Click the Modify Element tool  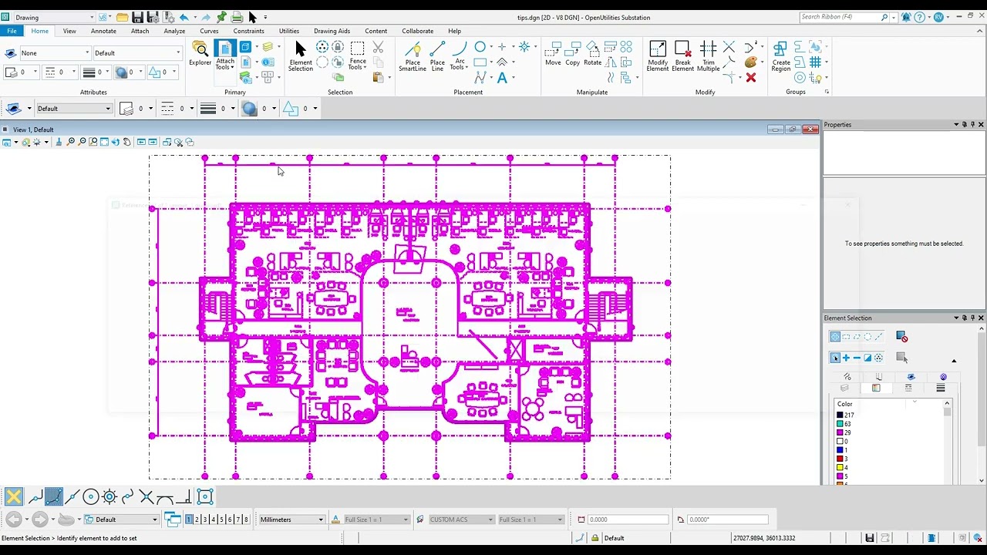click(658, 55)
